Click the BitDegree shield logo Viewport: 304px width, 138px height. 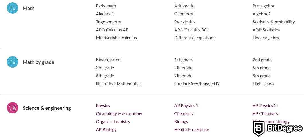(x=259, y=129)
